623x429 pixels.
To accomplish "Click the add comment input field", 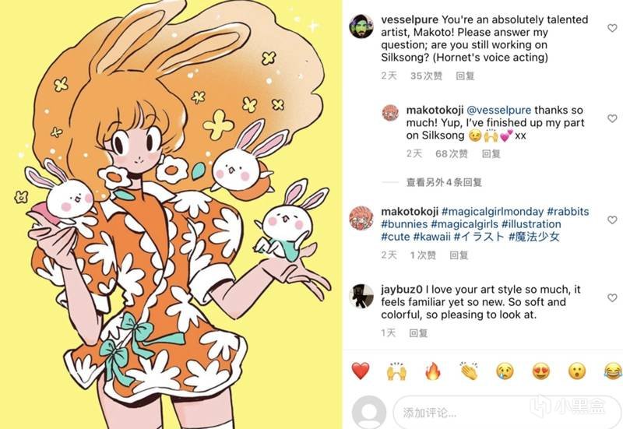I will [x=507, y=413].
